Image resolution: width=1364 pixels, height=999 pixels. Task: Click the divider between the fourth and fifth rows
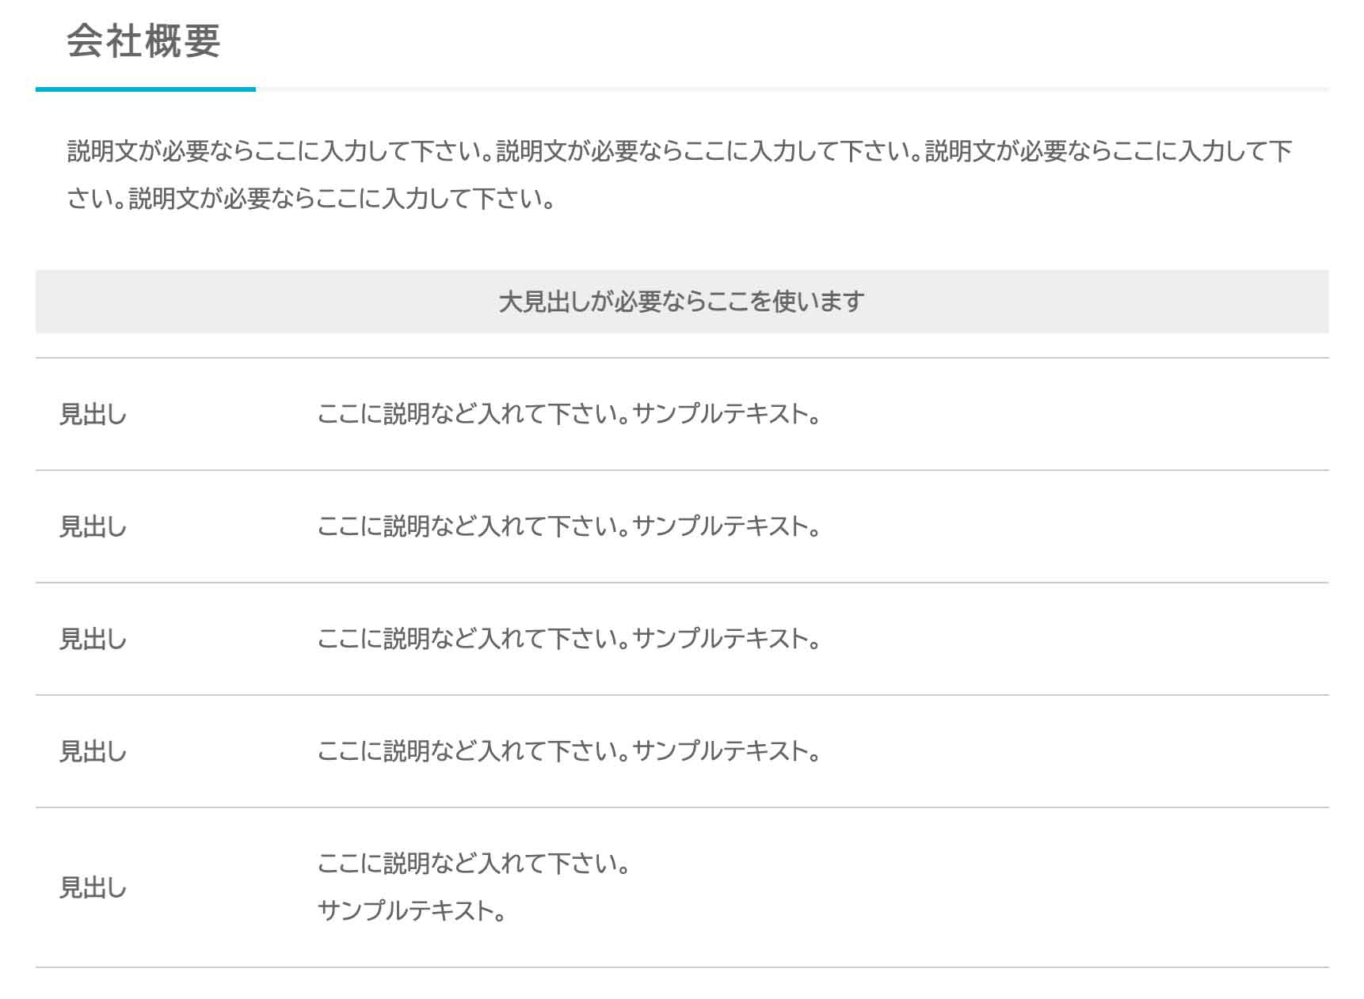click(681, 807)
